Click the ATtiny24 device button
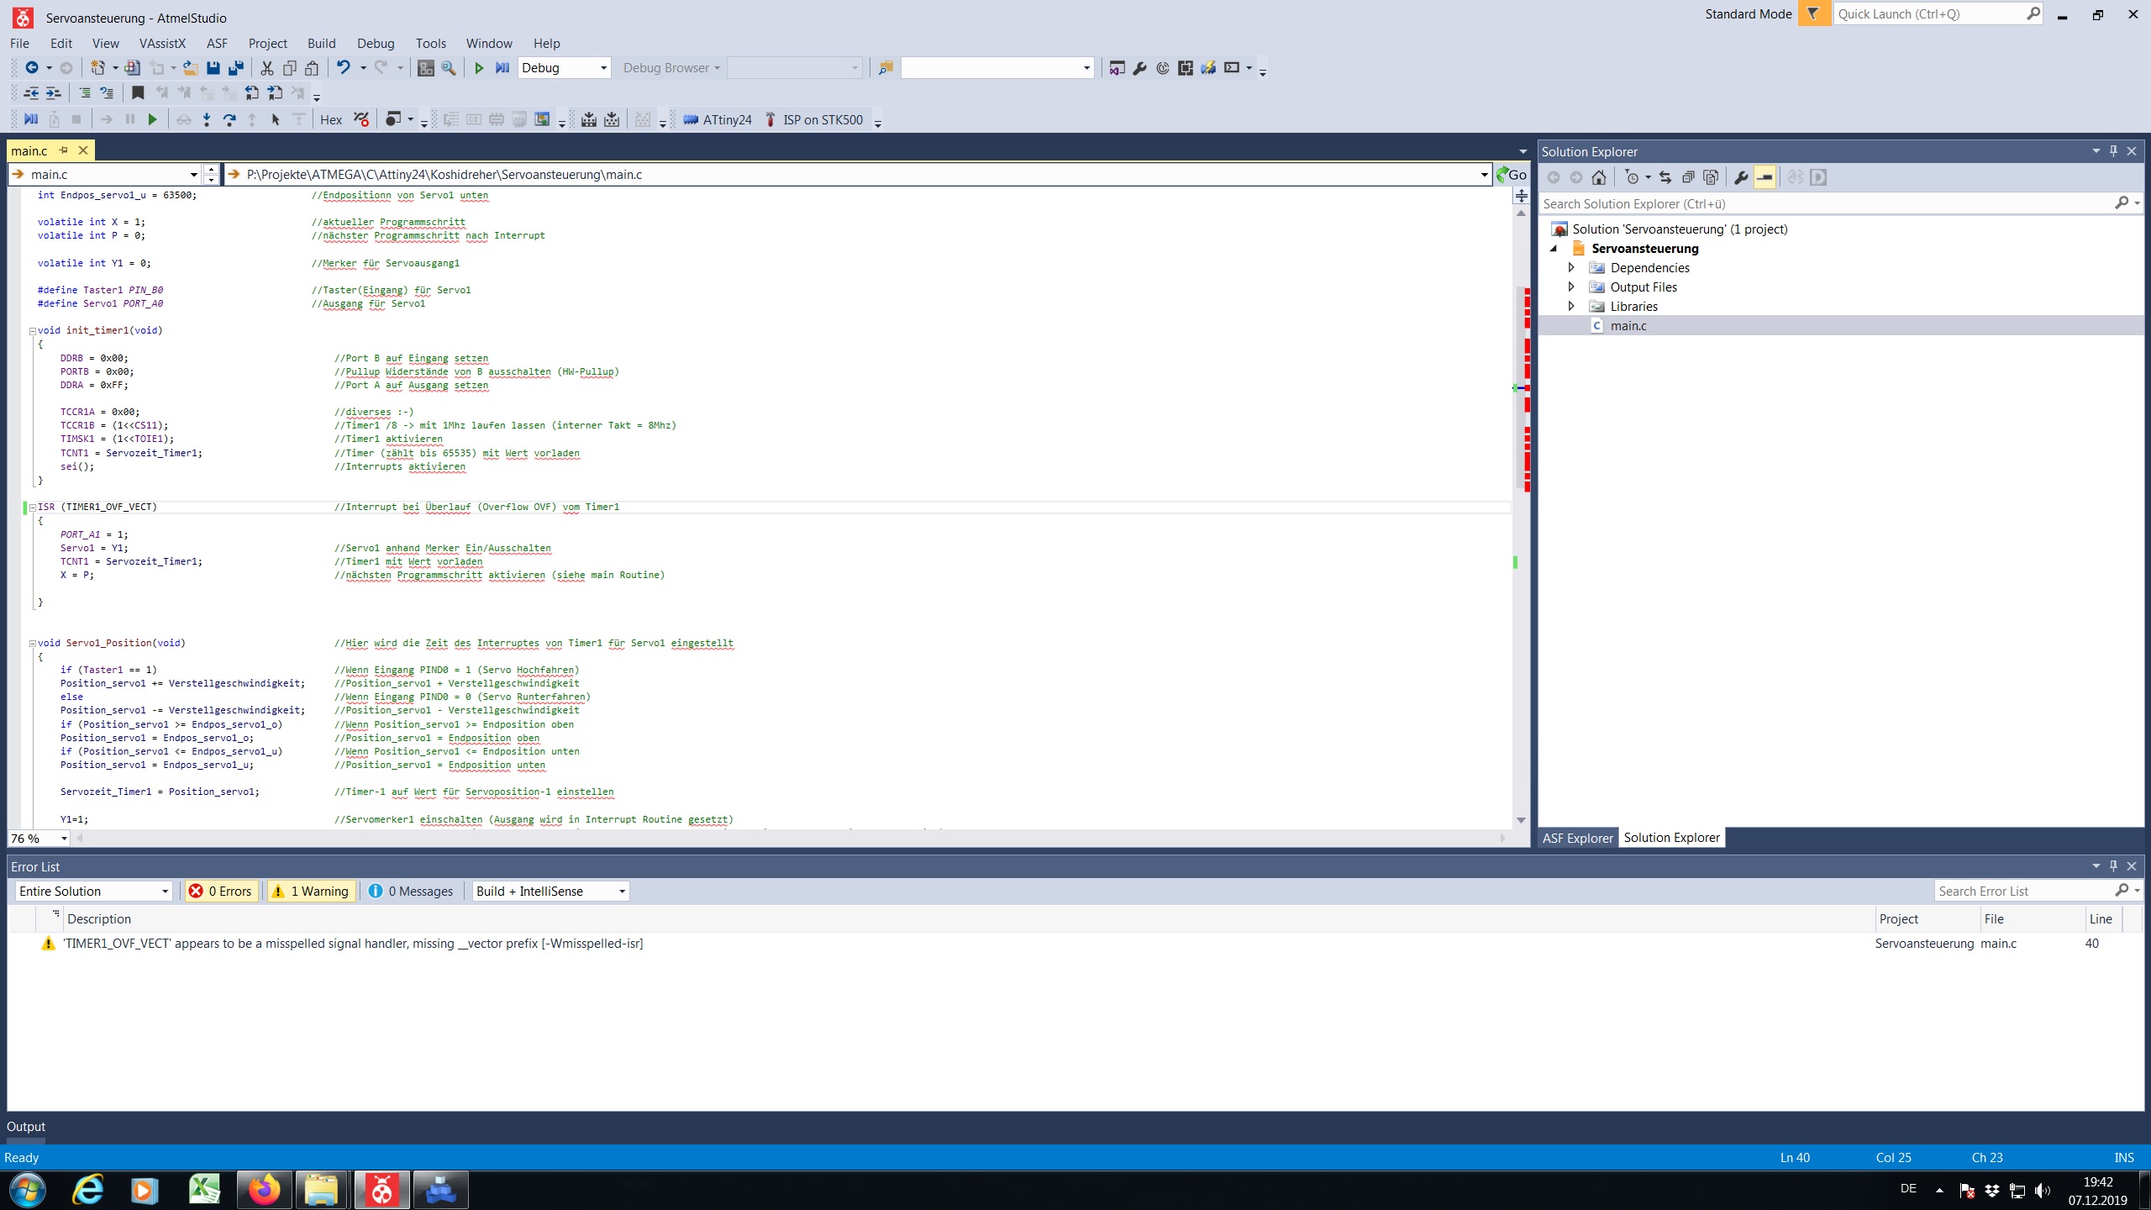 718,119
